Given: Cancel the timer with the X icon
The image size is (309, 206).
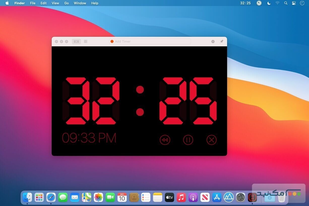Looking at the screenshot, I should point(211,140).
